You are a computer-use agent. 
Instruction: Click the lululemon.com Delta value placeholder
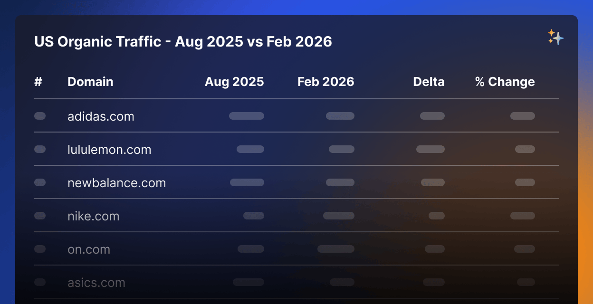430,149
